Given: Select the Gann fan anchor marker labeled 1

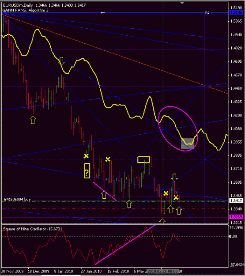Looking at the screenshot, I should pos(102,12).
